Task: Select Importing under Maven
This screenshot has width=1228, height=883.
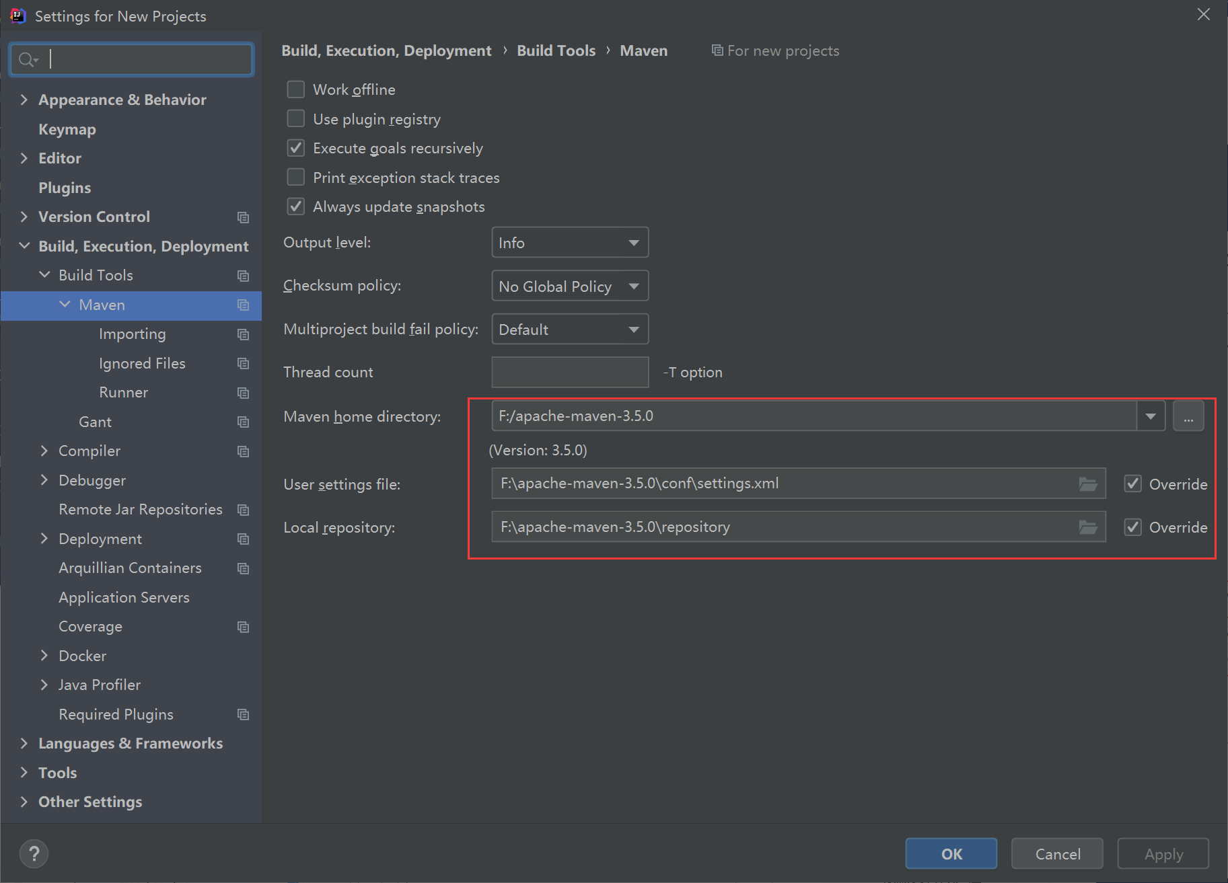Action: click(132, 334)
